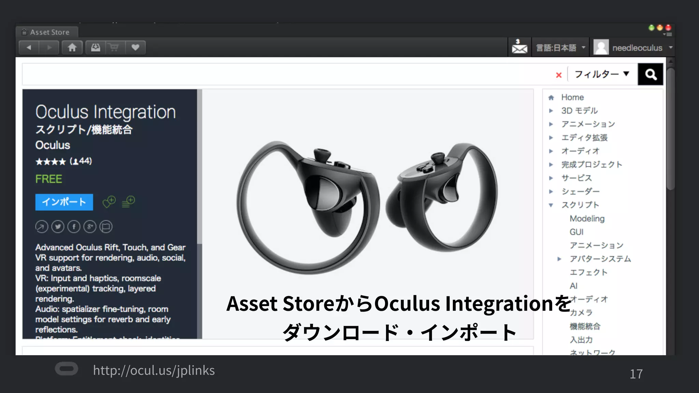Image resolution: width=699 pixels, height=393 pixels.
Task: Open the window options menu icon
Action: point(667,34)
